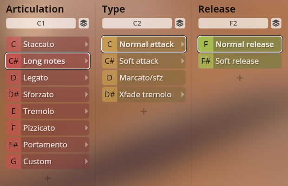Click the layers icon beside Type C2
The height and width of the screenshot is (186, 288).
click(180, 23)
